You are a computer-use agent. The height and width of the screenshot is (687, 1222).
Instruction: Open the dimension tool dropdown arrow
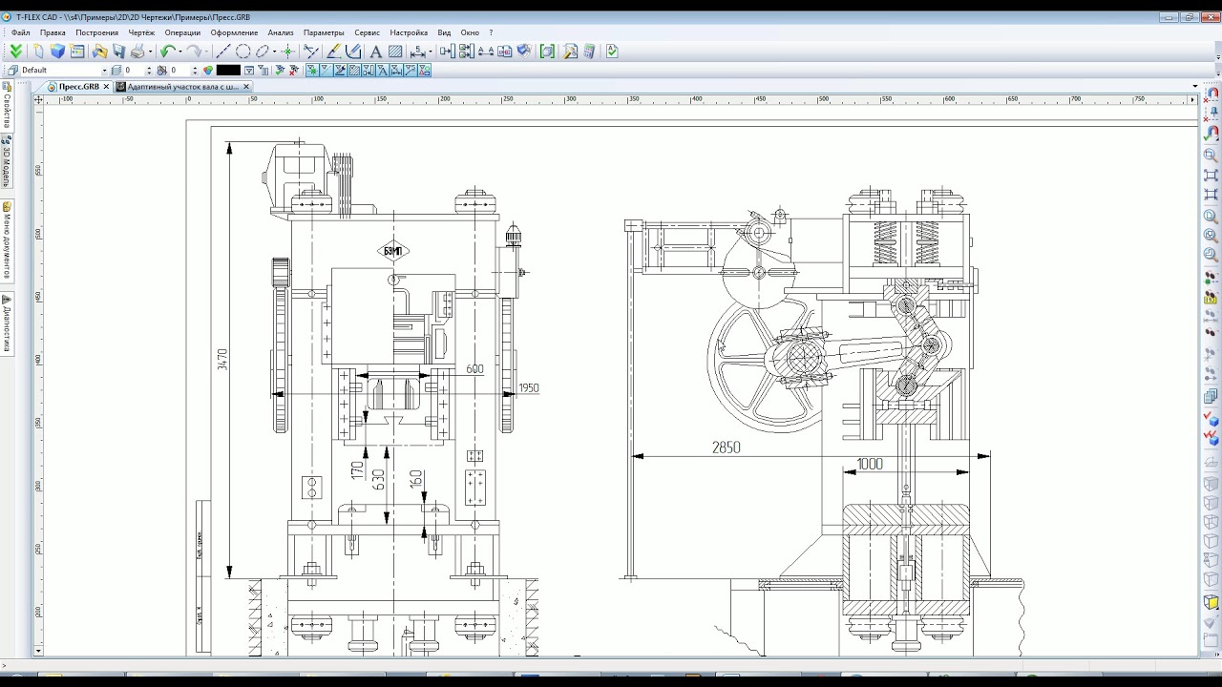click(429, 52)
